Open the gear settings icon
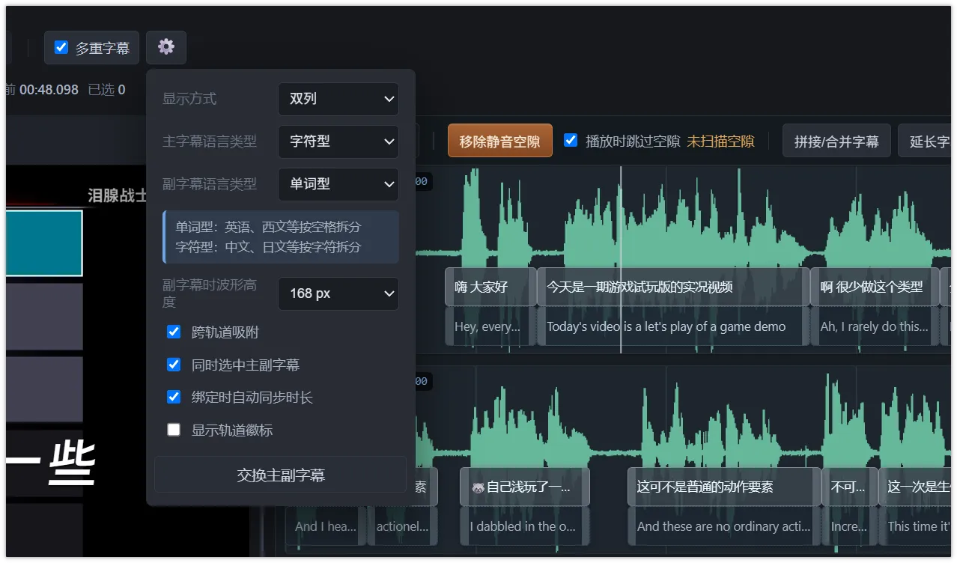Screen dimensions: 957x563 pos(166,47)
